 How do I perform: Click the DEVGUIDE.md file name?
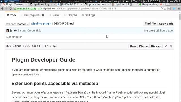pyautogui.click(x=64, y=24)
